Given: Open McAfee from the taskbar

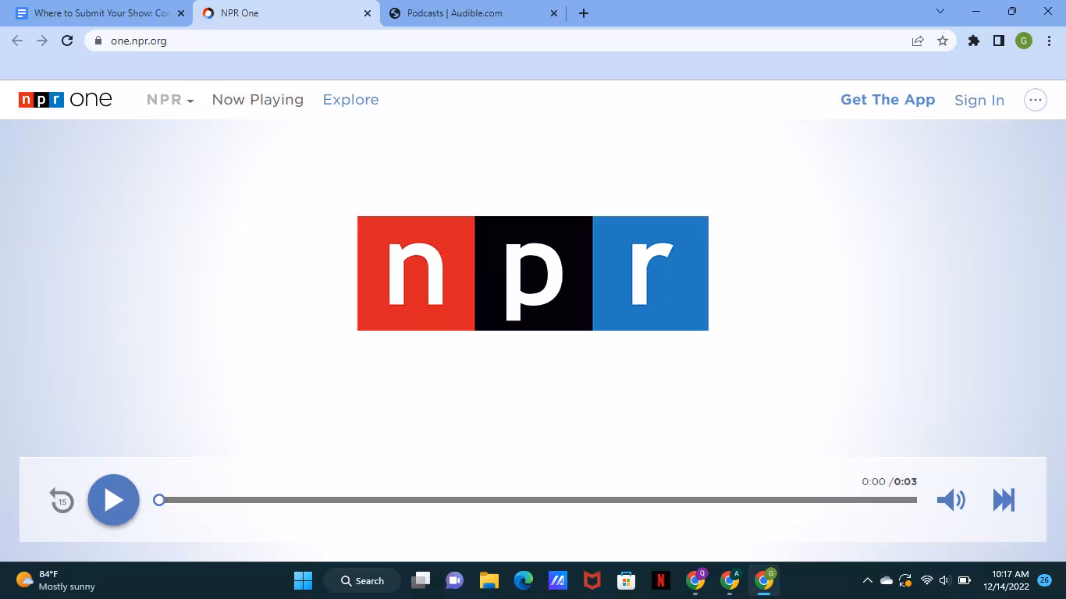Looking at the screenshot, I should 592,580.
